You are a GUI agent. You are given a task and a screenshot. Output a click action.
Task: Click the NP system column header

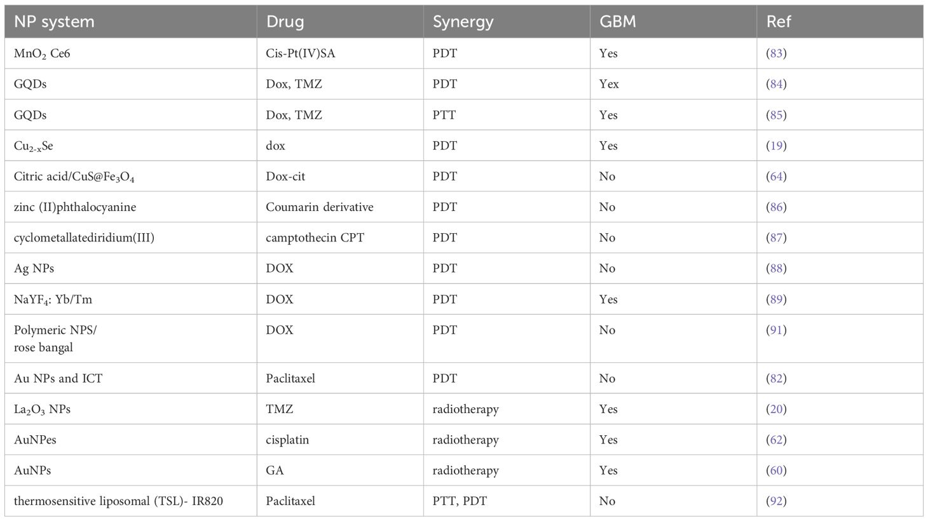[54, 22]
